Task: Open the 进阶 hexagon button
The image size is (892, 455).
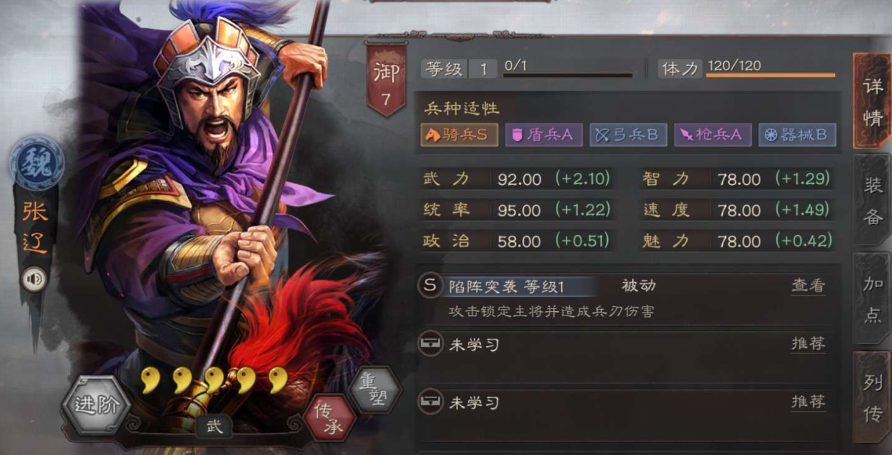Action: pyautogui.click(x=96, y=405)
